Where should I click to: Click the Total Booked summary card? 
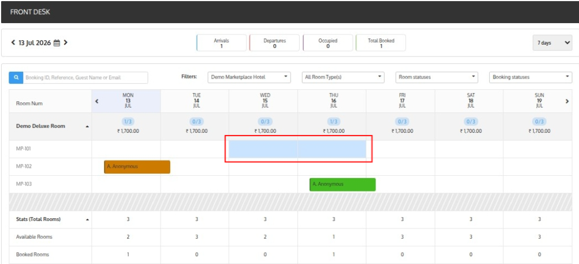[x=381, y=43]
